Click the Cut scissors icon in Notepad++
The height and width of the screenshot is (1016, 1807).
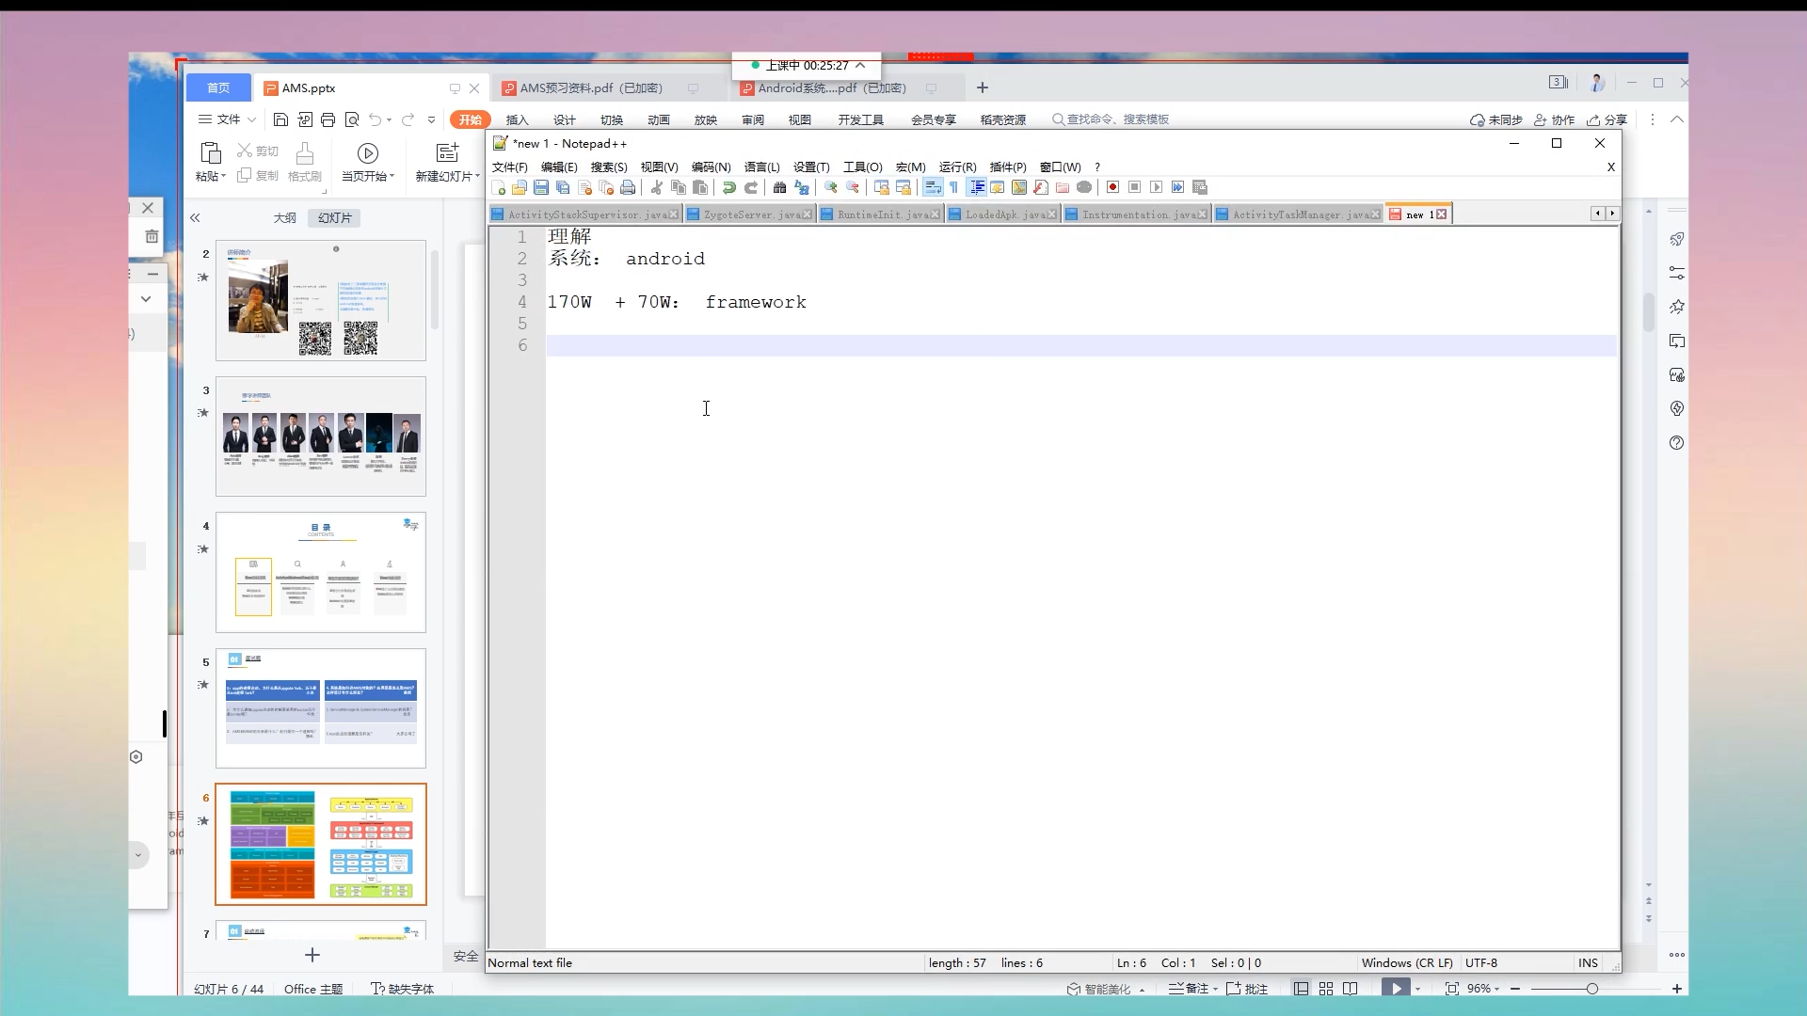coord(657,187)
